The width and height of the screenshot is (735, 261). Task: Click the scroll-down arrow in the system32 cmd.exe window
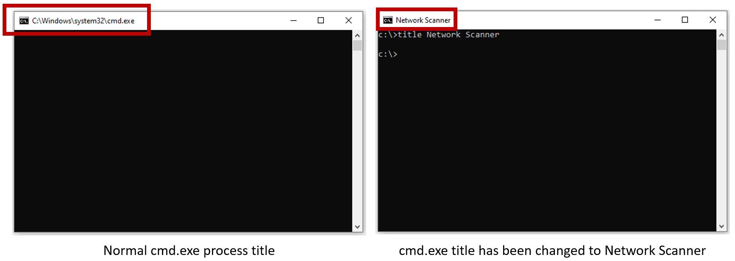point(357,227)
